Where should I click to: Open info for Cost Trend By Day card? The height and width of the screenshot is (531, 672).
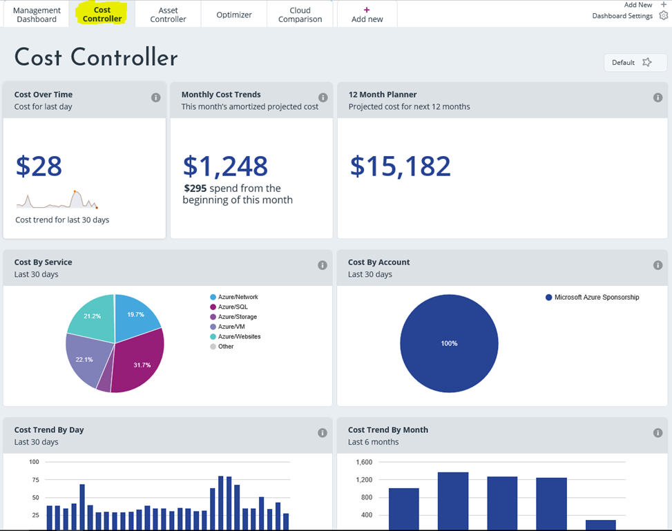(323, 433)
